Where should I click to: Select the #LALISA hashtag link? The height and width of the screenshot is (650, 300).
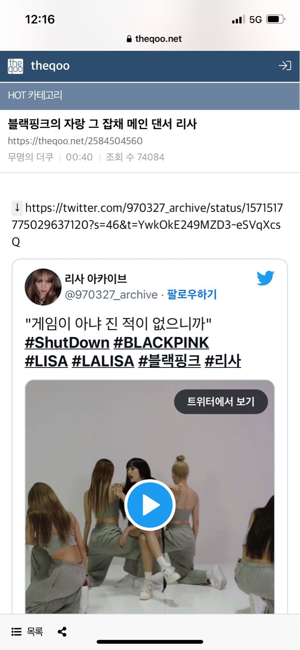(x=103, y=361)
